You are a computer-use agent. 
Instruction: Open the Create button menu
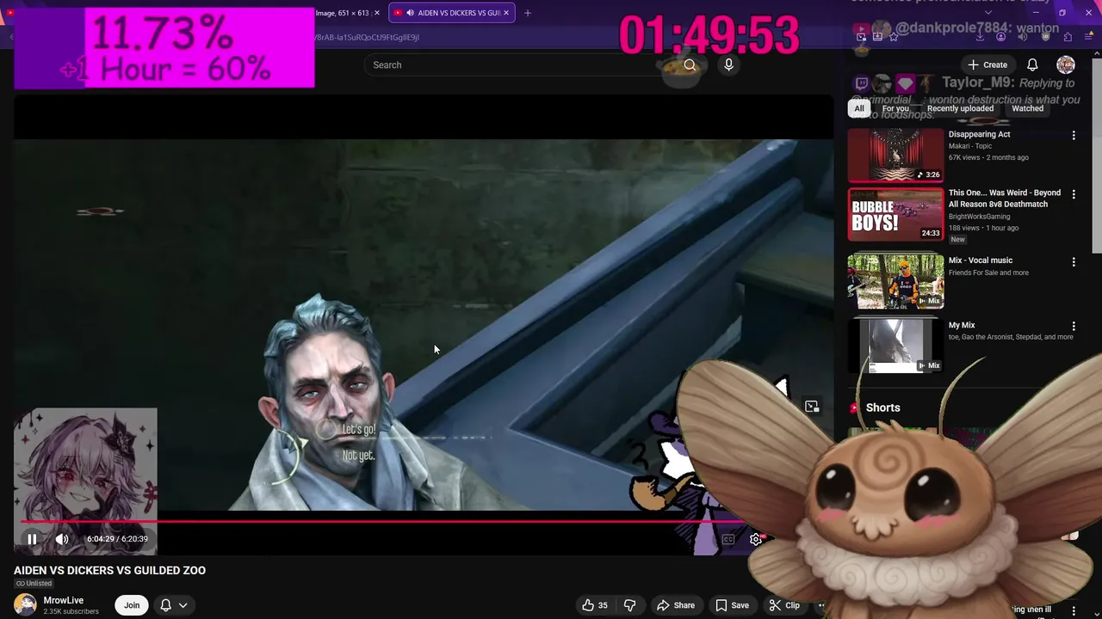[x=987, y=64]
